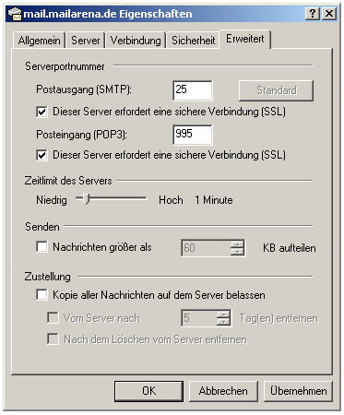Open the Allgemein tab

(x=39, y=41)
